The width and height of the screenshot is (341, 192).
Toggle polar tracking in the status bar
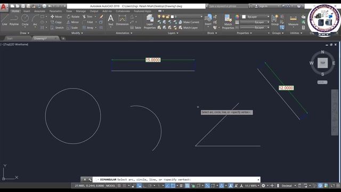pos(150,186)
